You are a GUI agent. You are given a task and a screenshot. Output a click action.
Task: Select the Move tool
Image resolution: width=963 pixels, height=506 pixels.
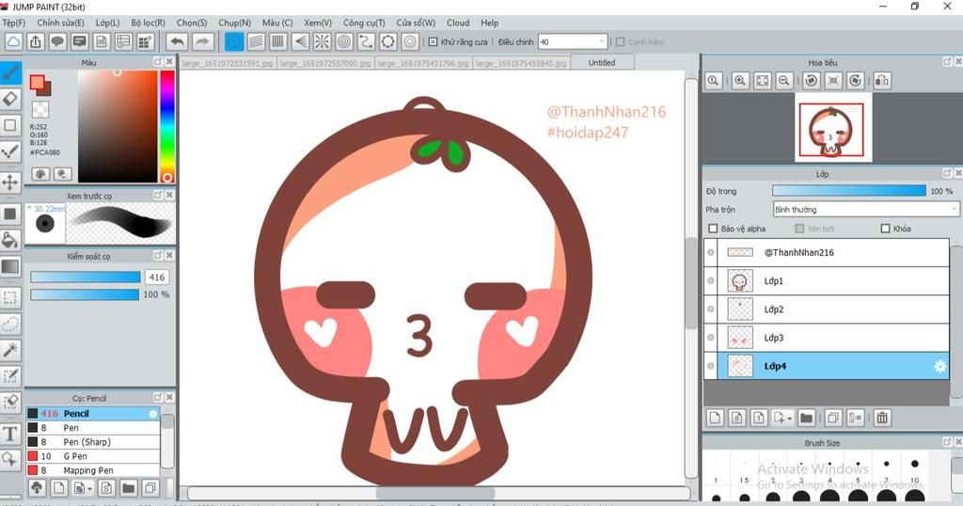(10, 182)
